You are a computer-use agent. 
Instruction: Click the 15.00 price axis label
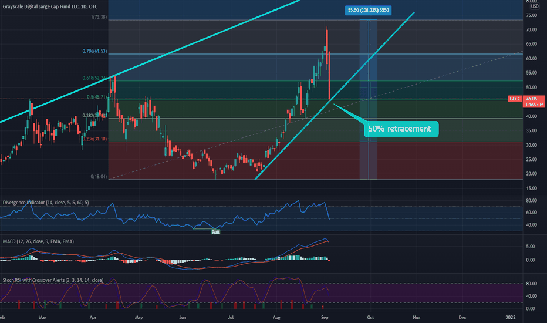coord(531,189)
